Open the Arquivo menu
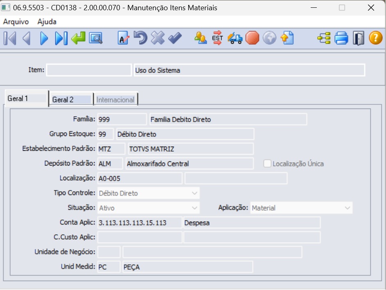This screenshot has height=290, width=386. coord(16,22)
